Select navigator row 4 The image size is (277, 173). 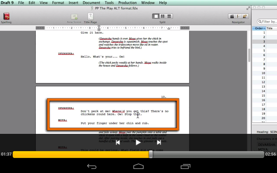click(265, 46)
